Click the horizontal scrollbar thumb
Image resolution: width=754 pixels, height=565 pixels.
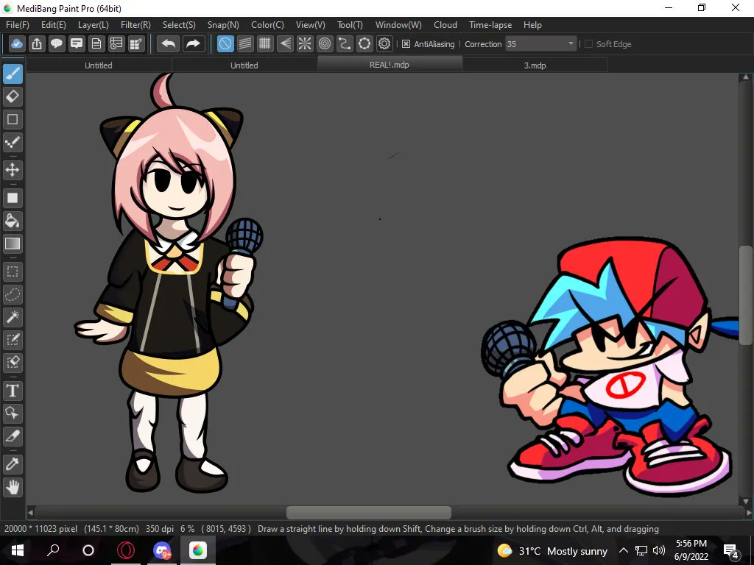pyautogui.click(x=369, y=513)
